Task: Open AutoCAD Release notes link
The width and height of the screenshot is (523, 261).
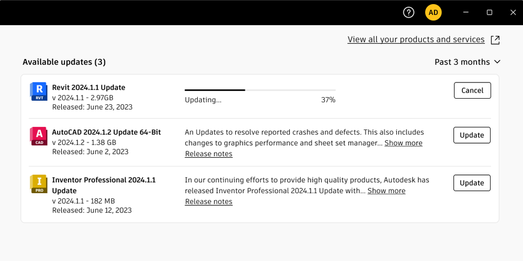Action: [x=209, y=154]
